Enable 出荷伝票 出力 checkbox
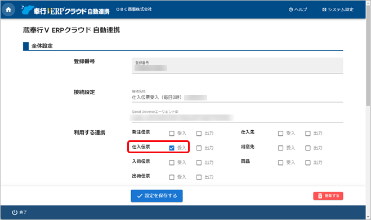 coord(199,177)
